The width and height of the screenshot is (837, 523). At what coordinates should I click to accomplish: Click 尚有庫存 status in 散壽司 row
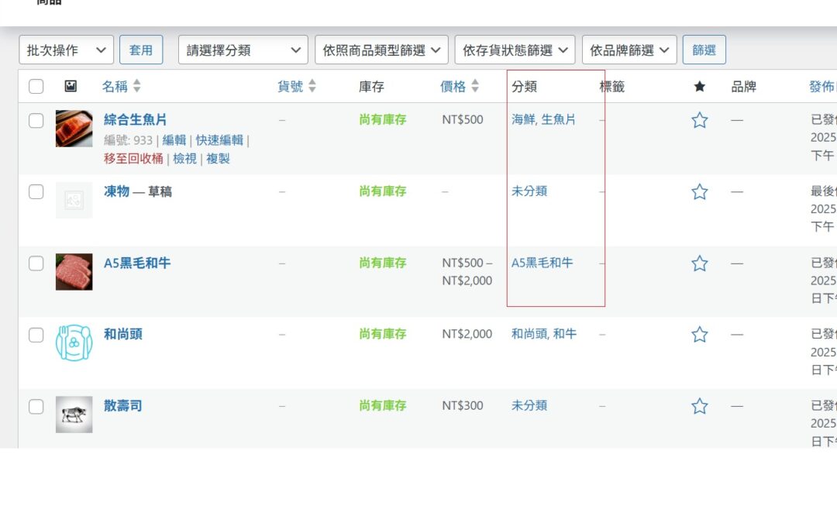point(383,405)
